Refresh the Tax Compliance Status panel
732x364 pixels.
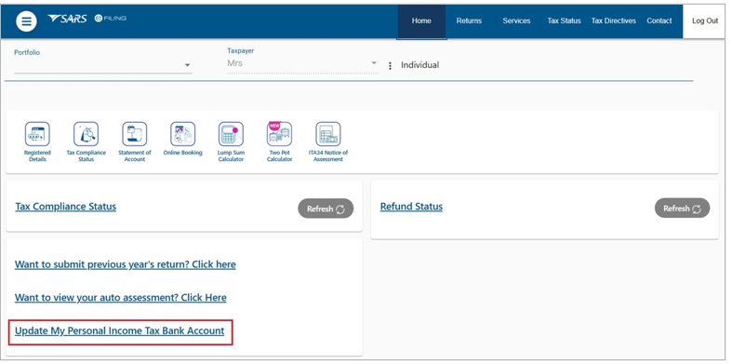click(x=326, y=209)
